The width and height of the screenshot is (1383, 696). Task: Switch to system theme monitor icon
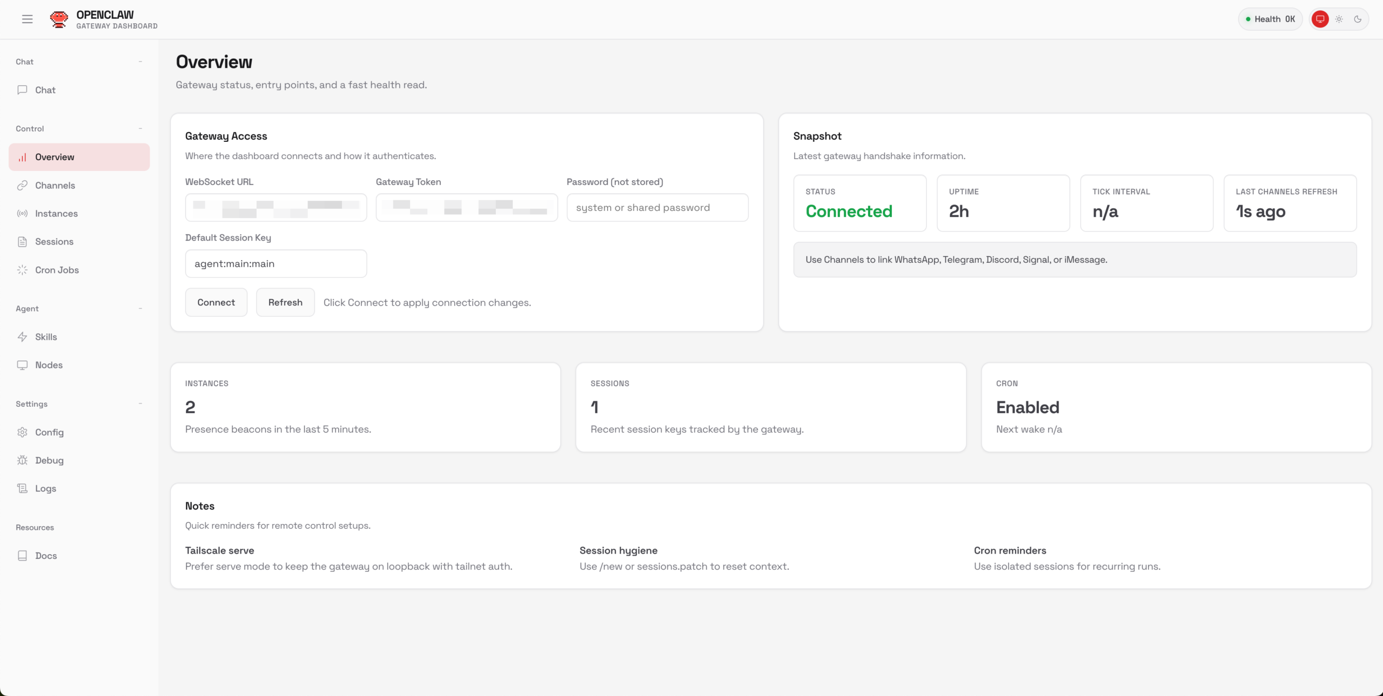1320,19
